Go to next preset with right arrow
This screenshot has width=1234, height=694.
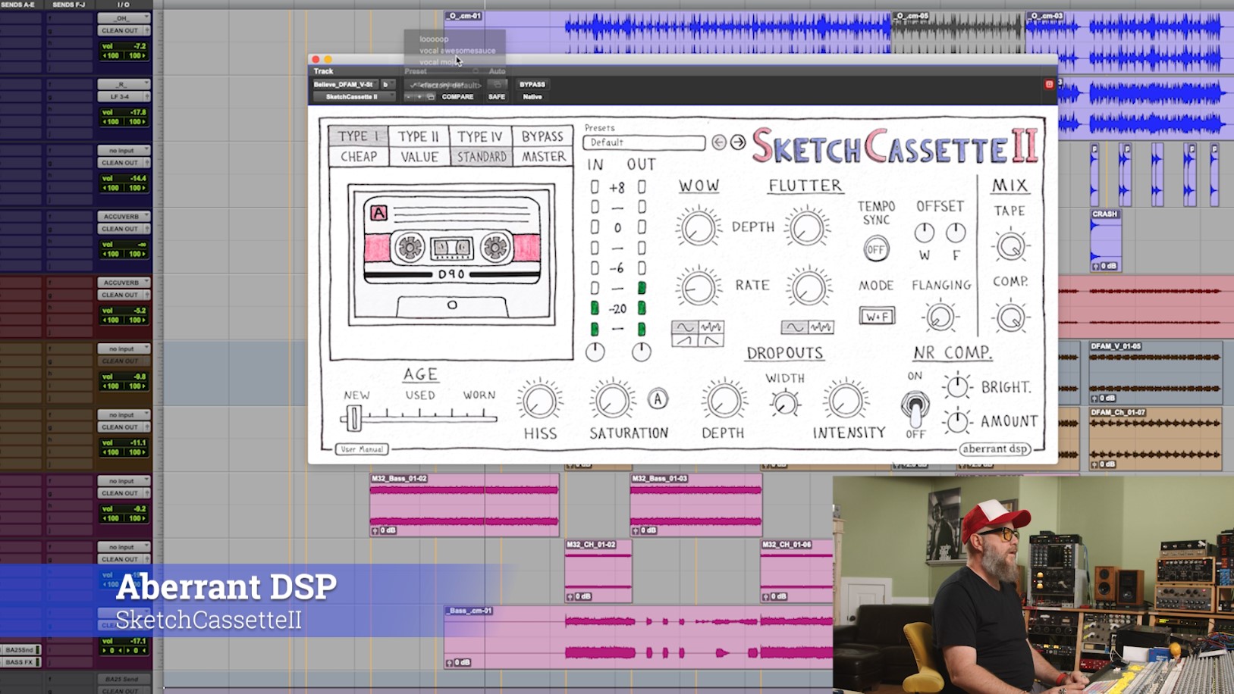pyautogui.click(x=738, y=142)
